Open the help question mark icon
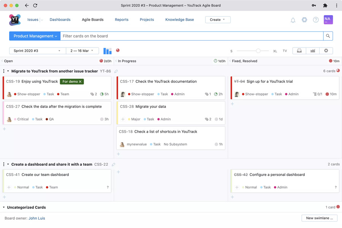The height and width of the screenshot is (228, 342). [316, 20]
